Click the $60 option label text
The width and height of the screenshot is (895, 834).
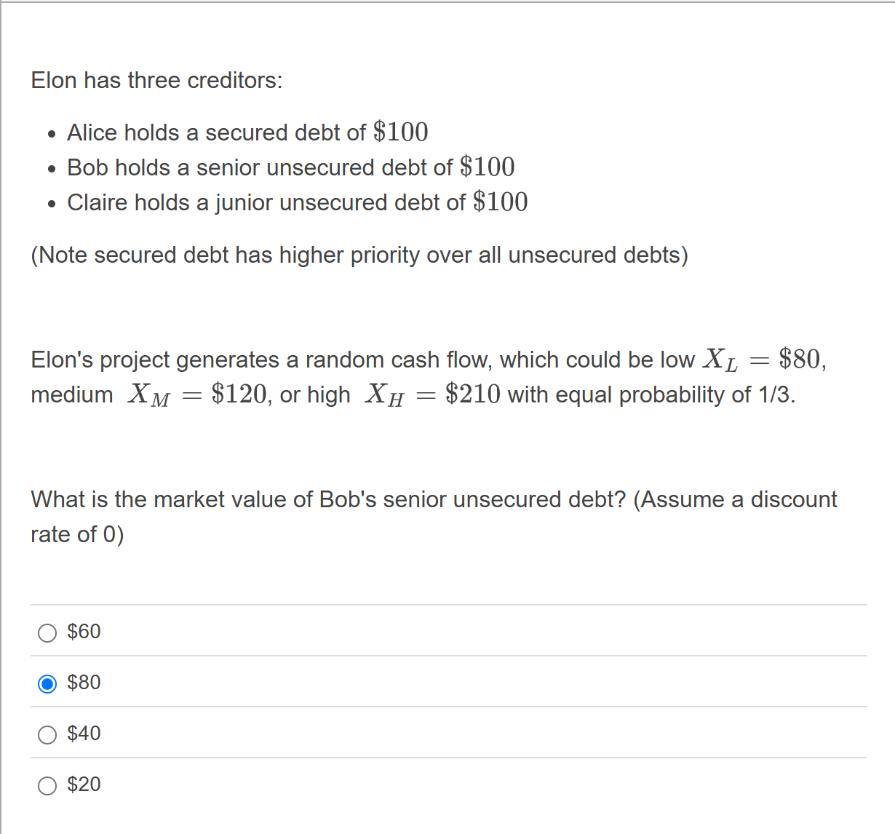(x=84, y=632)
